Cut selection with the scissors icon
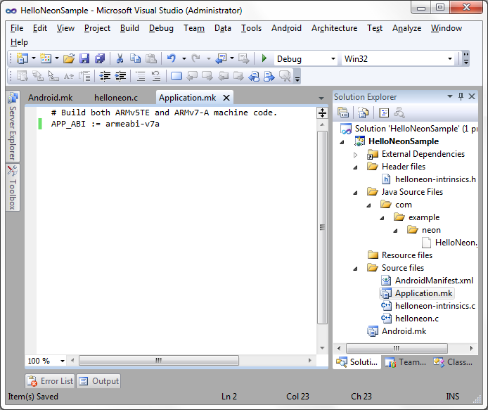The height and width of the screenshot is (410, 488). click(120, 58)
